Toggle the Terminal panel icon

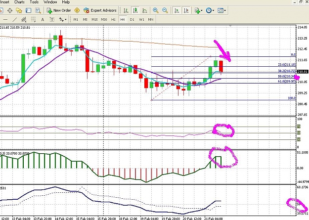(x=28, y=10)
